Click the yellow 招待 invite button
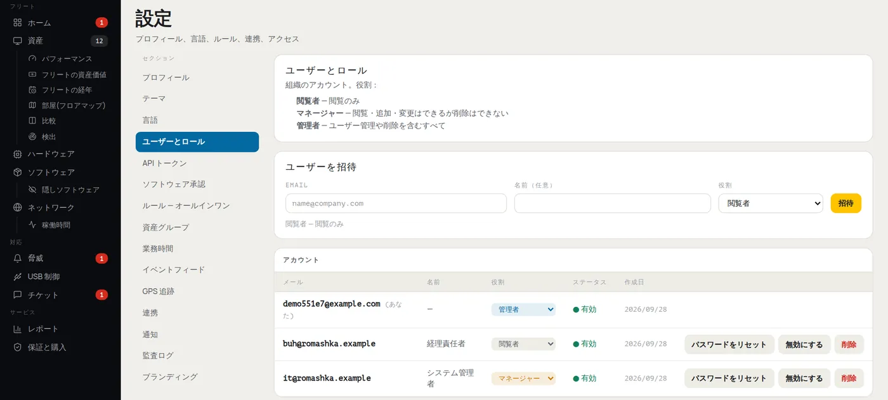This screenshot has width=888, height=400. coord(846,203)
